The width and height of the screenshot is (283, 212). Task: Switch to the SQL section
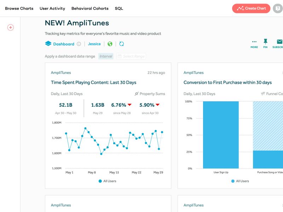[x=119, y=8]
